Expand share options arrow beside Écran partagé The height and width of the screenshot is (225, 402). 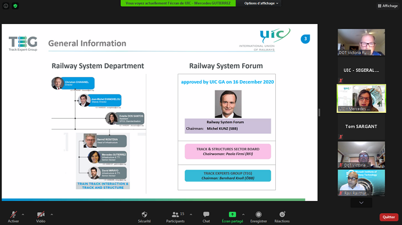[243, 214]
